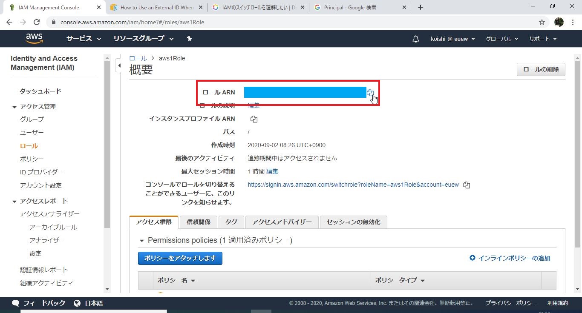Copy the instance profile ARN

(x=254, y=119)
